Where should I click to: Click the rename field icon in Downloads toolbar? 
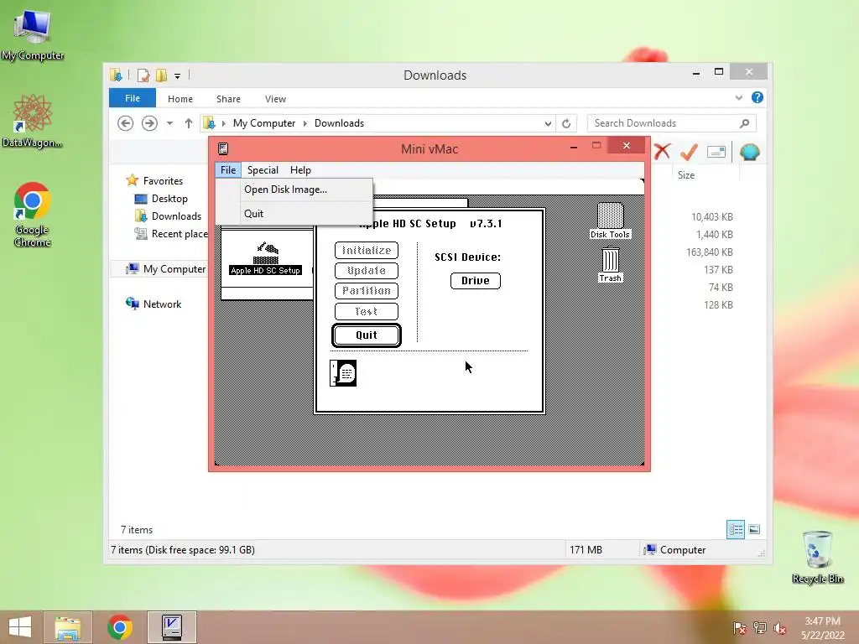(716, 152)
